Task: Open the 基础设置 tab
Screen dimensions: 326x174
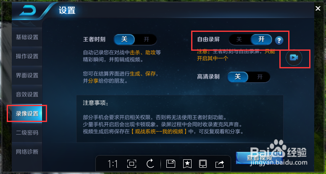Action: click(x=27, y=37)
